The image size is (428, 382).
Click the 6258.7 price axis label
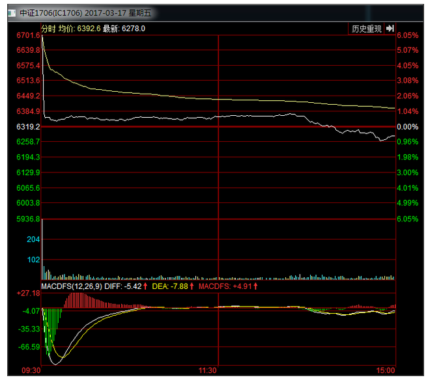coord(28,142)
